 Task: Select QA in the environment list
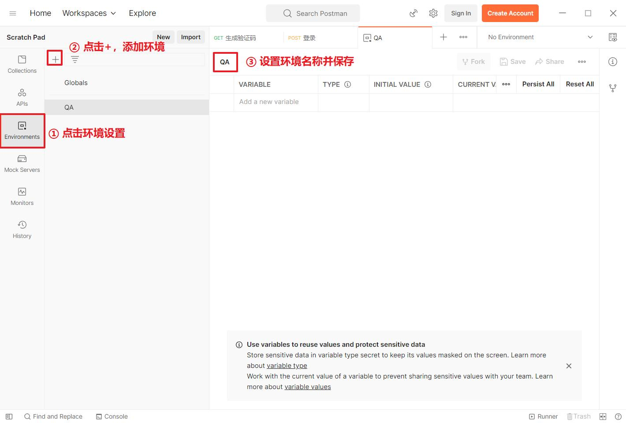127,108
